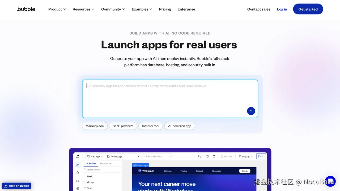
Task: Open the Homepage page selector dropdown
Action: (x=123, y=156)
